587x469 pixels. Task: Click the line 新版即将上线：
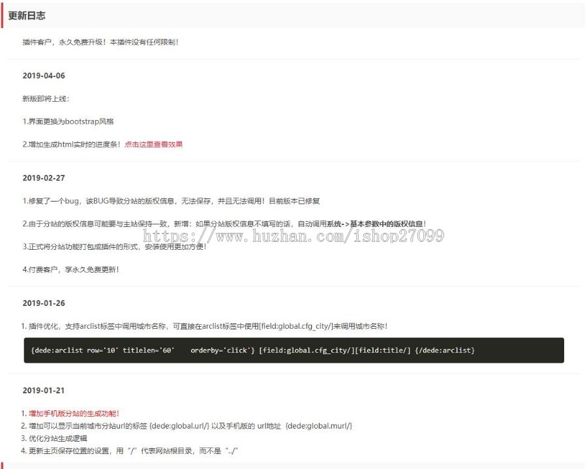point(46,98)
